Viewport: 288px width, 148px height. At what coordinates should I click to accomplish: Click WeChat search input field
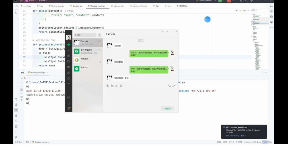click(x=85, y=35)
